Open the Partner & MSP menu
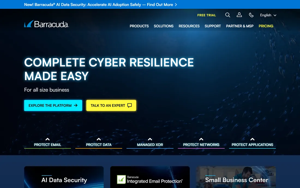300x188 pixels. (x=240, y=26)
